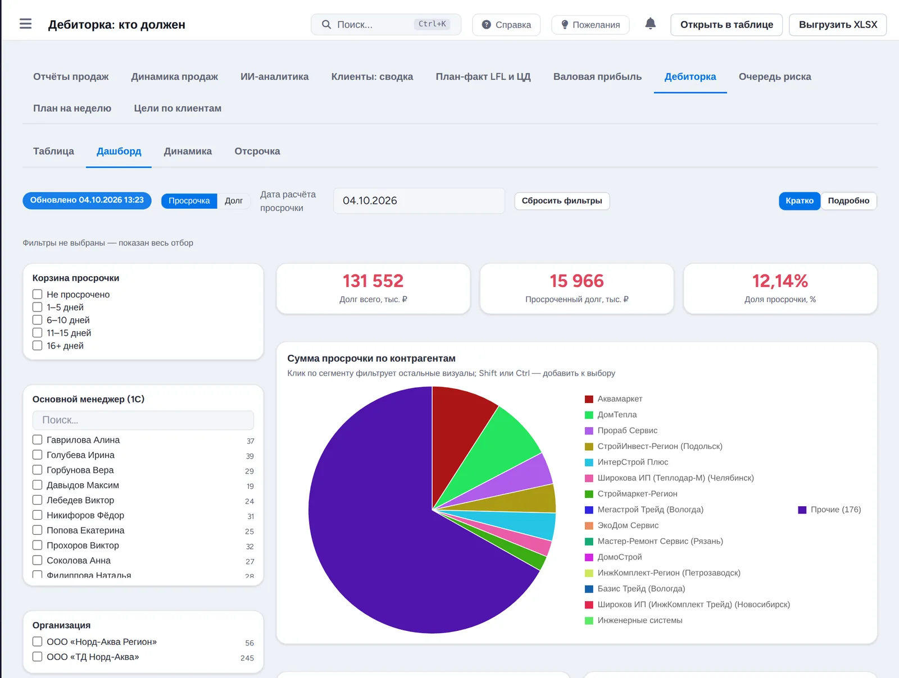Enable filter for Давыдов Максим
Screen dimensions: 899x678
(x=38, y=485)
